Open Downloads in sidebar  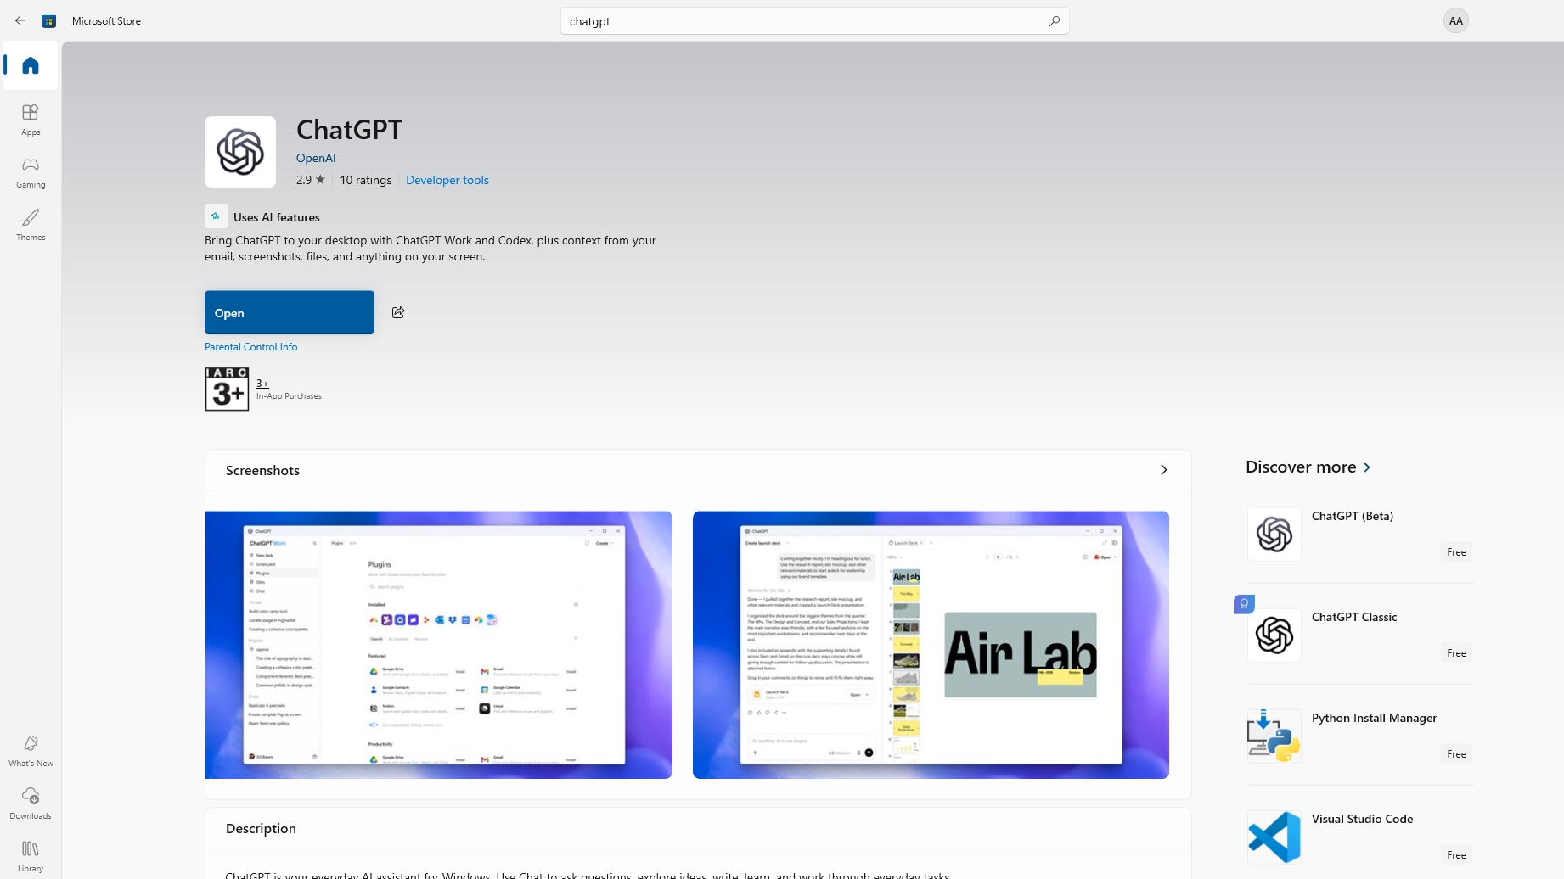(31, 803)
